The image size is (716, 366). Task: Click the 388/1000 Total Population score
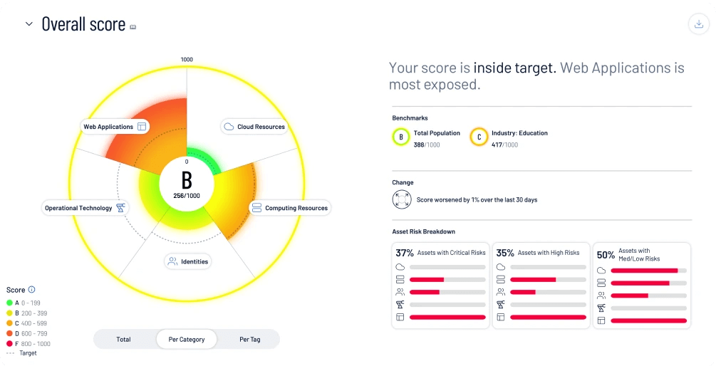point(427,145)
